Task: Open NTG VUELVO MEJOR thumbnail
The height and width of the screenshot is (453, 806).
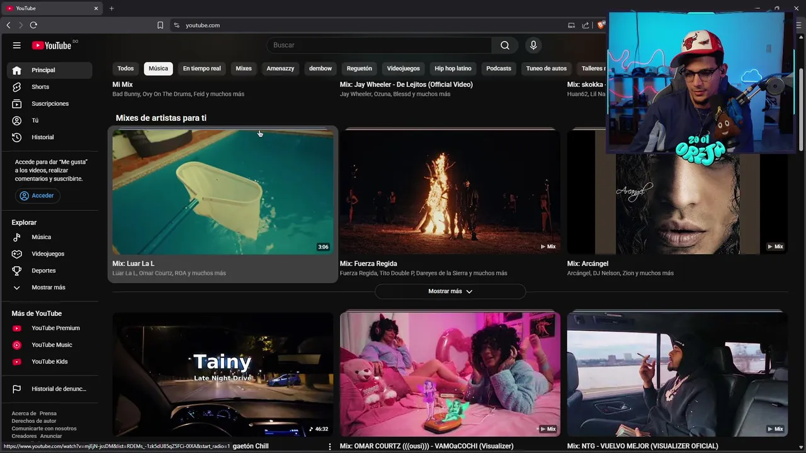Action: tap(677, 374)
